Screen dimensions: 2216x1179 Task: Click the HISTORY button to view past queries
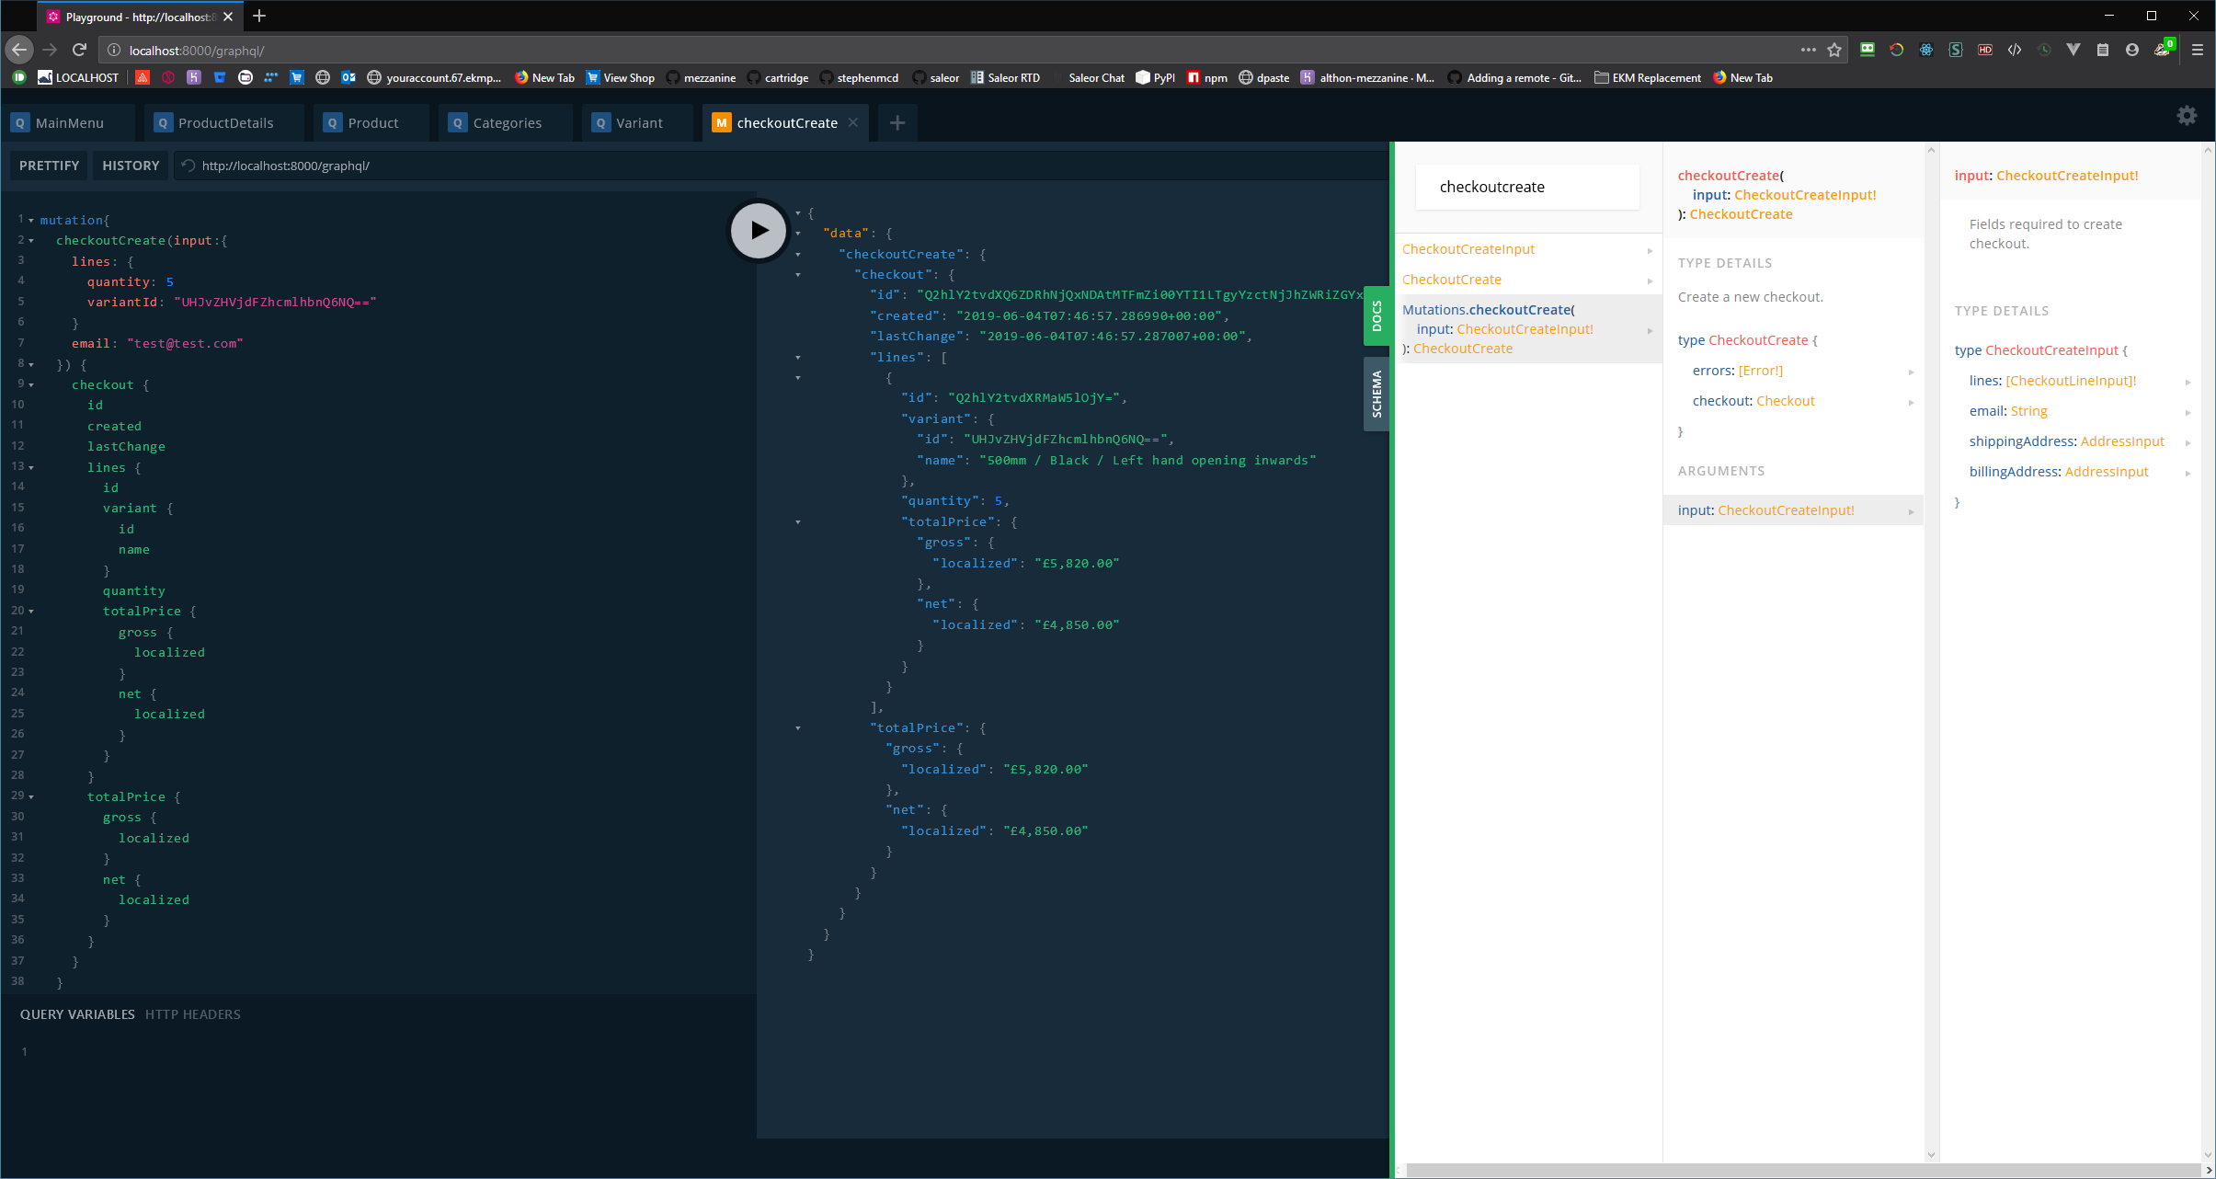131,165
